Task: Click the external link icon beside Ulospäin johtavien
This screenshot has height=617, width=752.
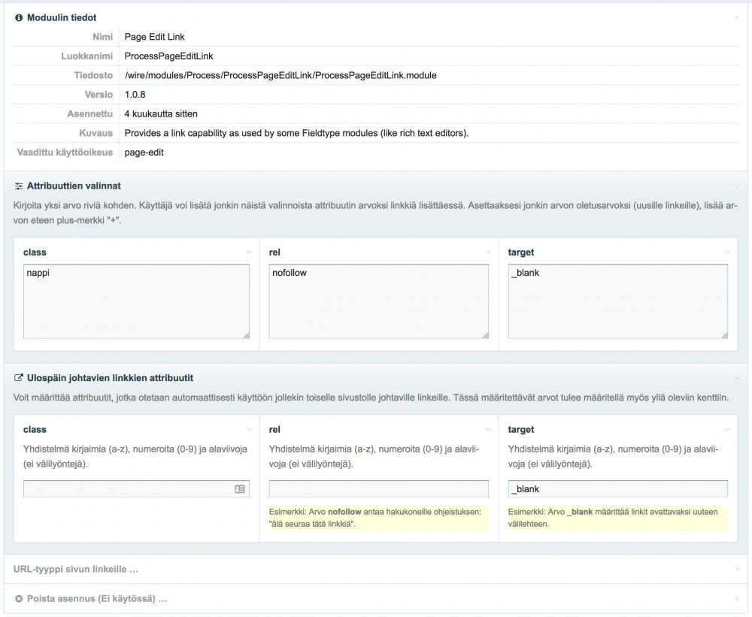Action: tap(19, 377)
